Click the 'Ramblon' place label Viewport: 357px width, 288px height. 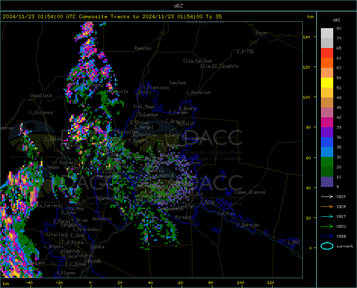click(143, 48)
